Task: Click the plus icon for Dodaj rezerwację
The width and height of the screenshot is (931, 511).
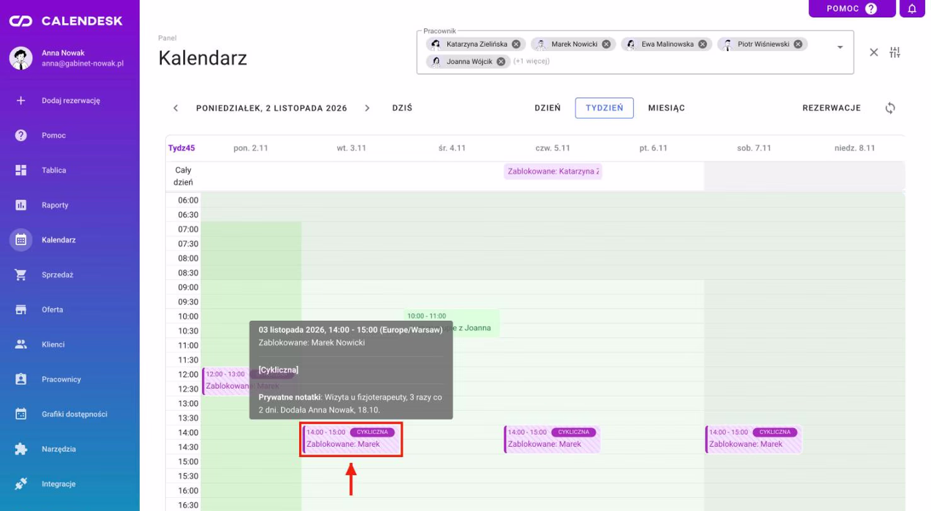Action: point(21,100)
